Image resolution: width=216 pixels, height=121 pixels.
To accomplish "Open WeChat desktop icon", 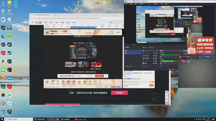I will [3, 70].
